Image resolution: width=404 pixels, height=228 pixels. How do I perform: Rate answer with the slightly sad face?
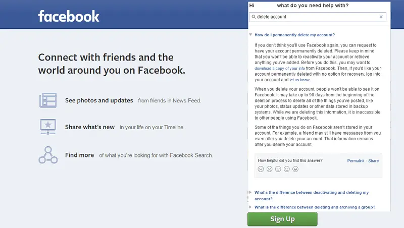click(x=270, y=169)
